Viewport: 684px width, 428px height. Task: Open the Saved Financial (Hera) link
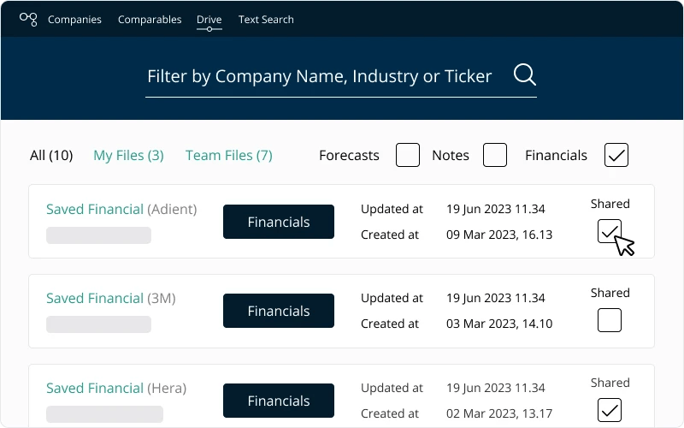pos(116,389)
